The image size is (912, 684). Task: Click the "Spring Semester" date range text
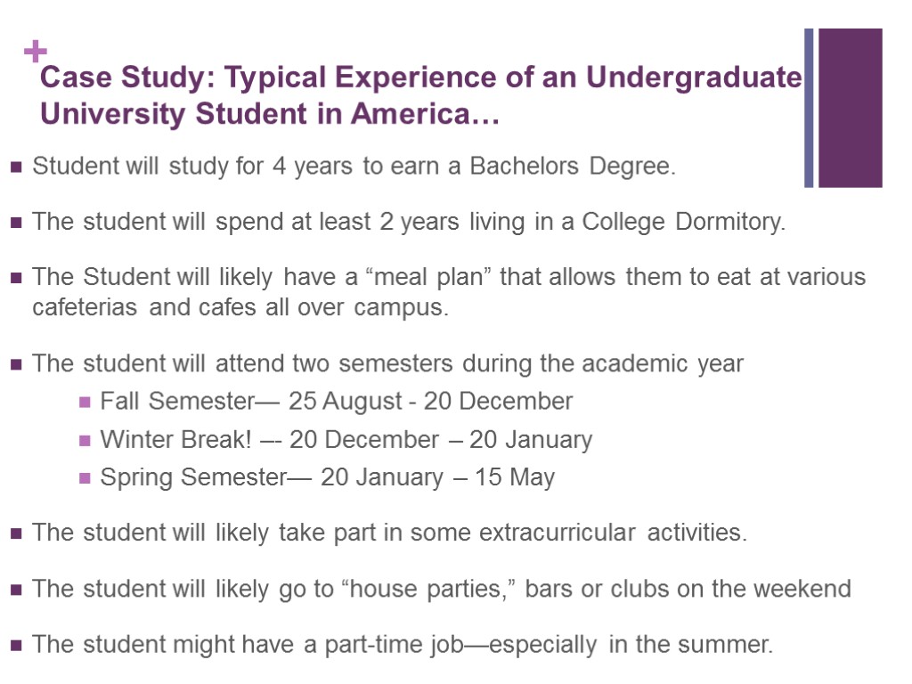click(327, 478)
